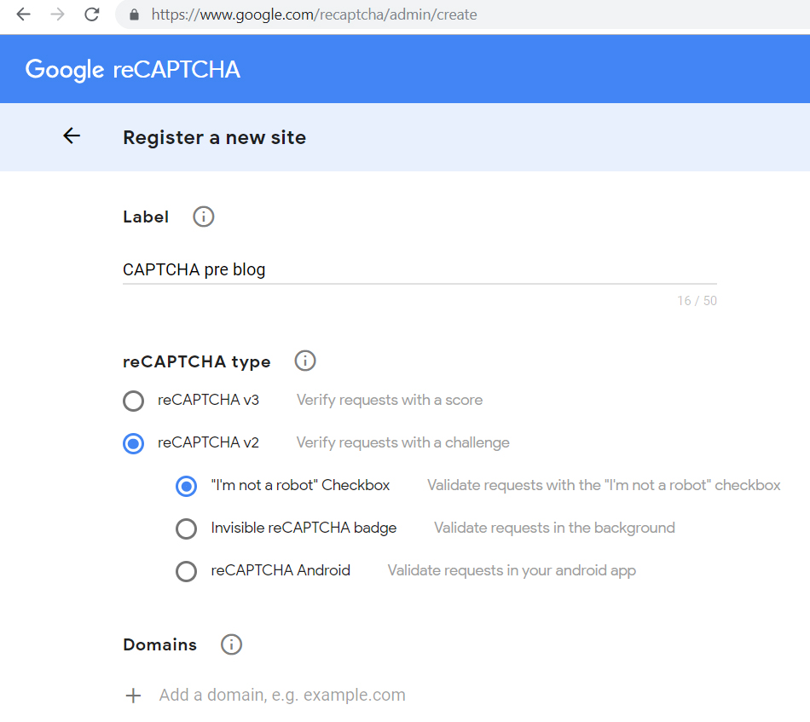810x722 pixels.
Task: Click the Invisible reCAPTCHA badge label text
Action: [304, 528]
